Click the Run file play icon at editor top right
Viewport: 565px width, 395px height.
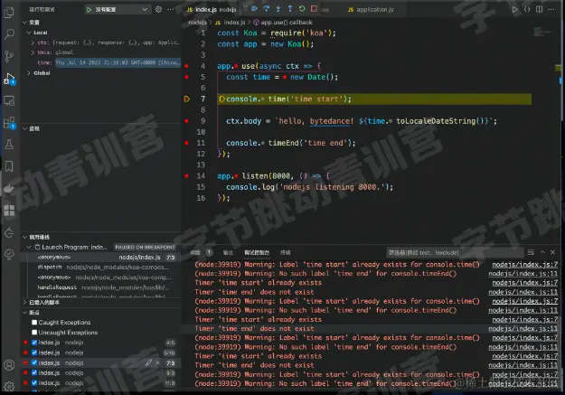pos(515,10)
